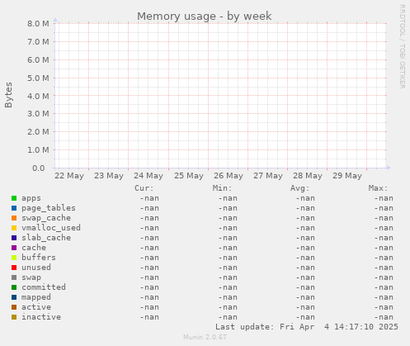Click the '28 May' x-axis date label

tap(308, 176)
